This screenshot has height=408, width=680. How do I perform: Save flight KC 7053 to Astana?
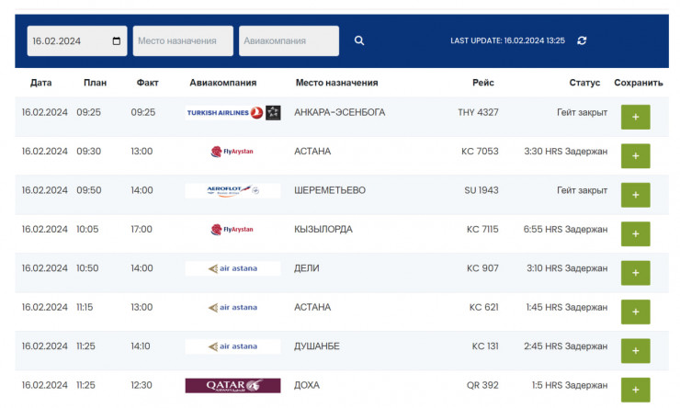tap(635, 155)
